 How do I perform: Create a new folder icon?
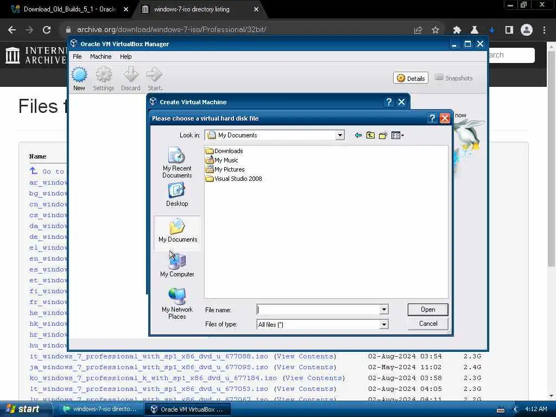coord(383,135)
